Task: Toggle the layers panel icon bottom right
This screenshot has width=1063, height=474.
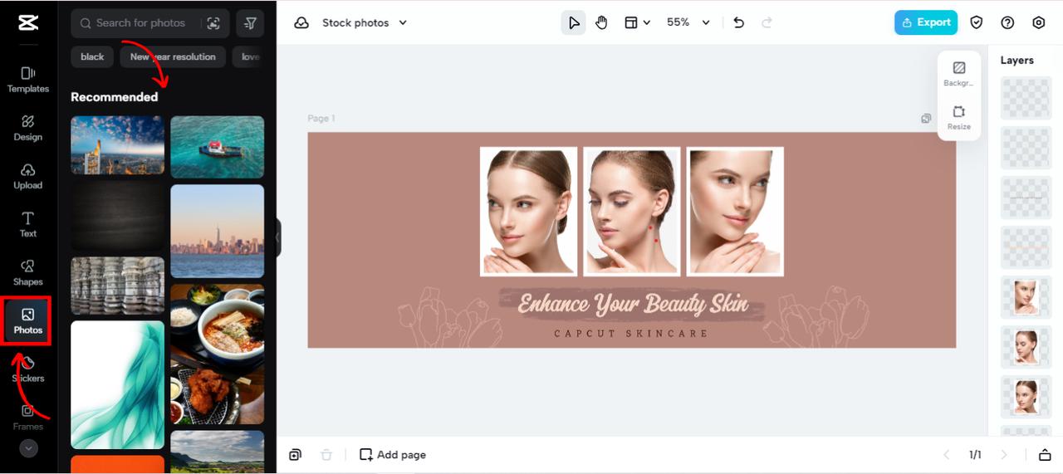Action: pos(1045,455)
